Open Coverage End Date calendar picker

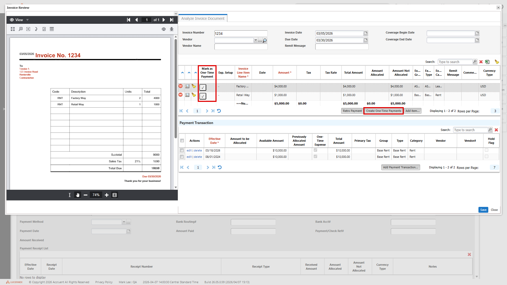477,40
